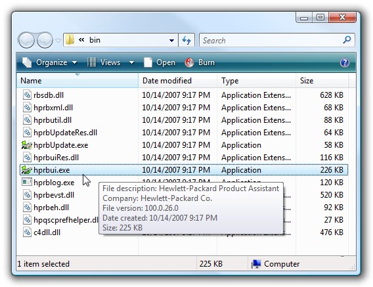Open the recent pages dropdown arrow

(x=58, y=41)
